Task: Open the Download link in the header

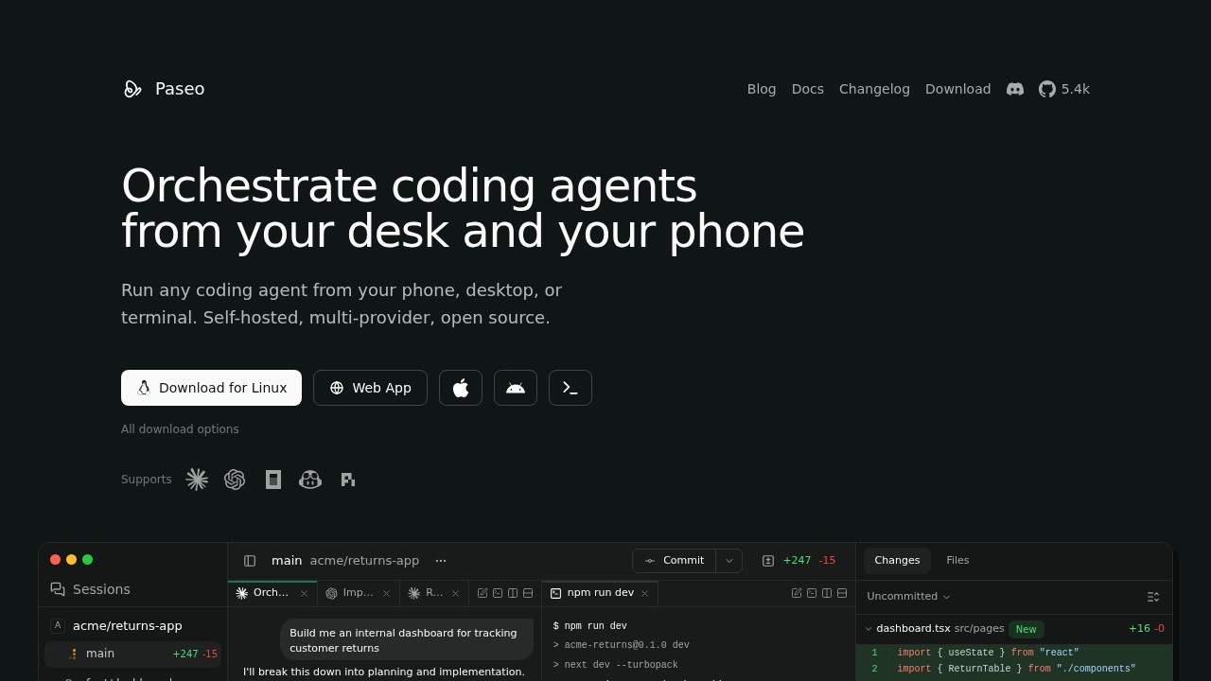Action: coord(958,89)
